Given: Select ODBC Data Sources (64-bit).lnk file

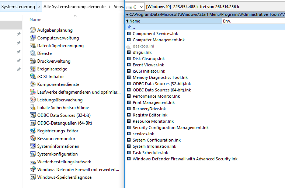Looking at the screenshot, I should pyautogui.click(x=162, y=90).
